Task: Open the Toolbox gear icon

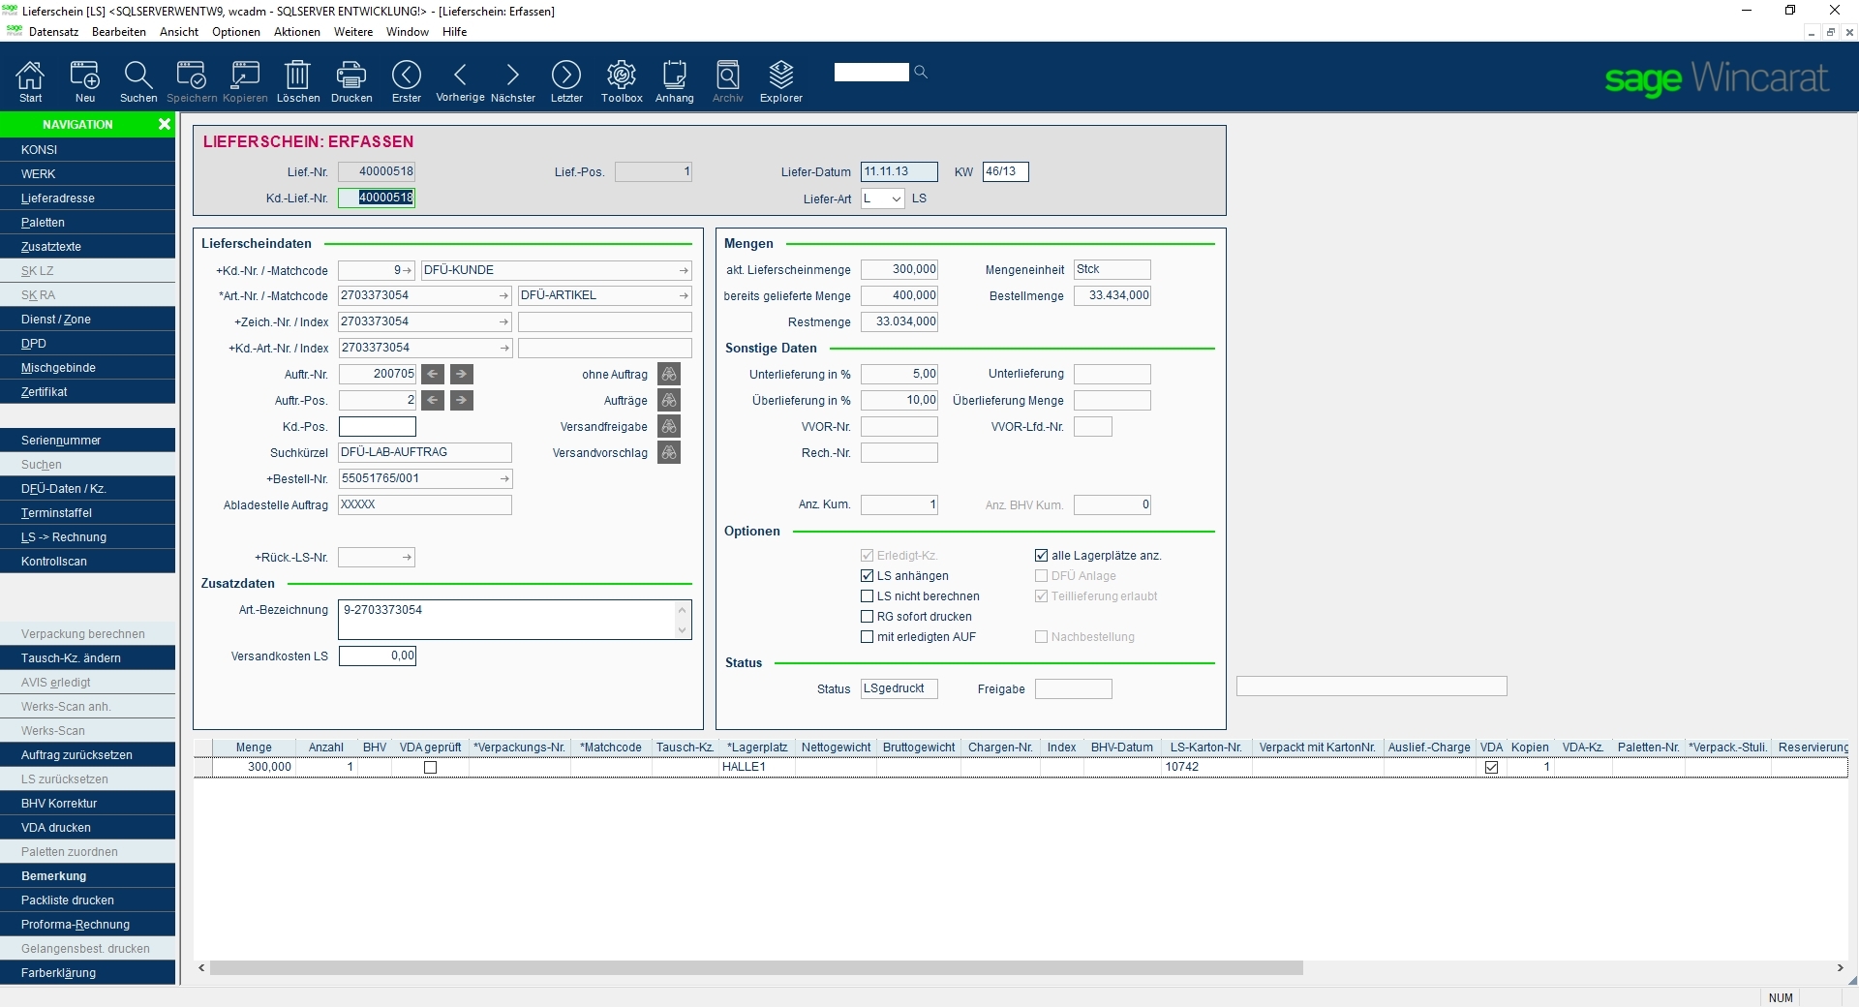Action: pyautogui.click(x=621, y=76)
